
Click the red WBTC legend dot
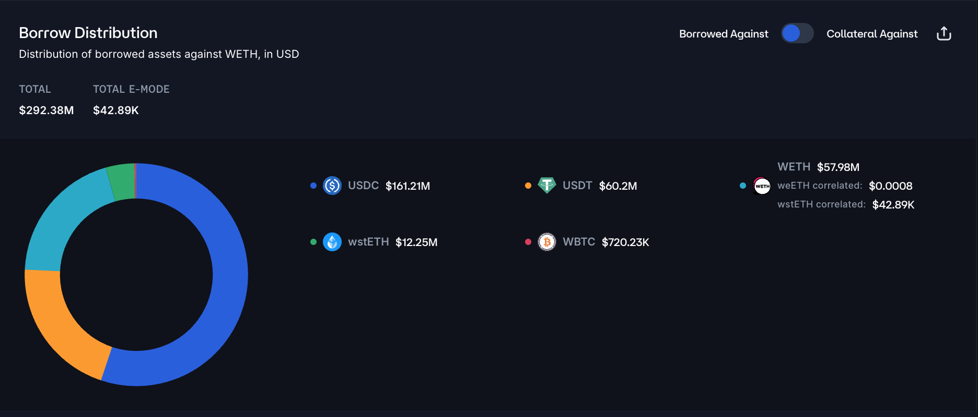click(x=528, y=242)
